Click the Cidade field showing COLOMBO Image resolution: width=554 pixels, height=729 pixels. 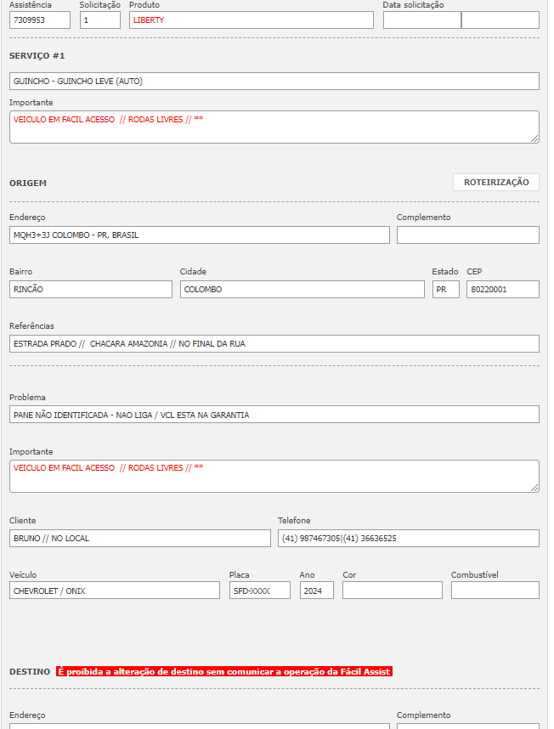tap(302, 290)
